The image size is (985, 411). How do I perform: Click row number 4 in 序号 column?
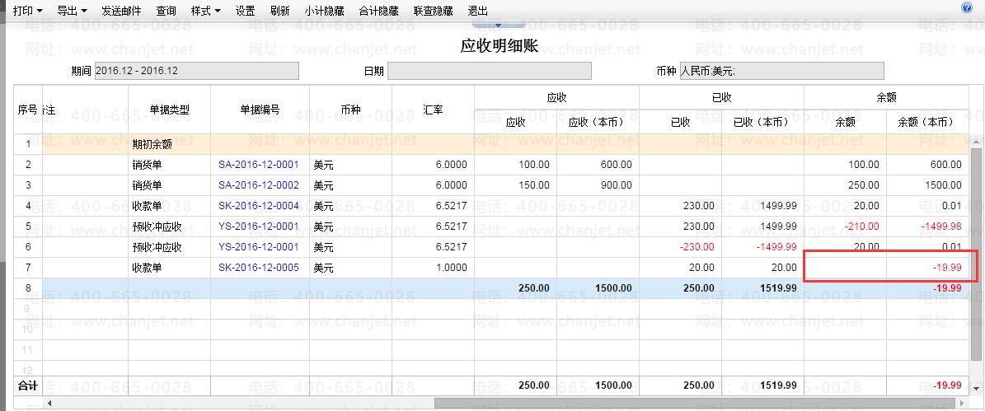tap(28, 206)
